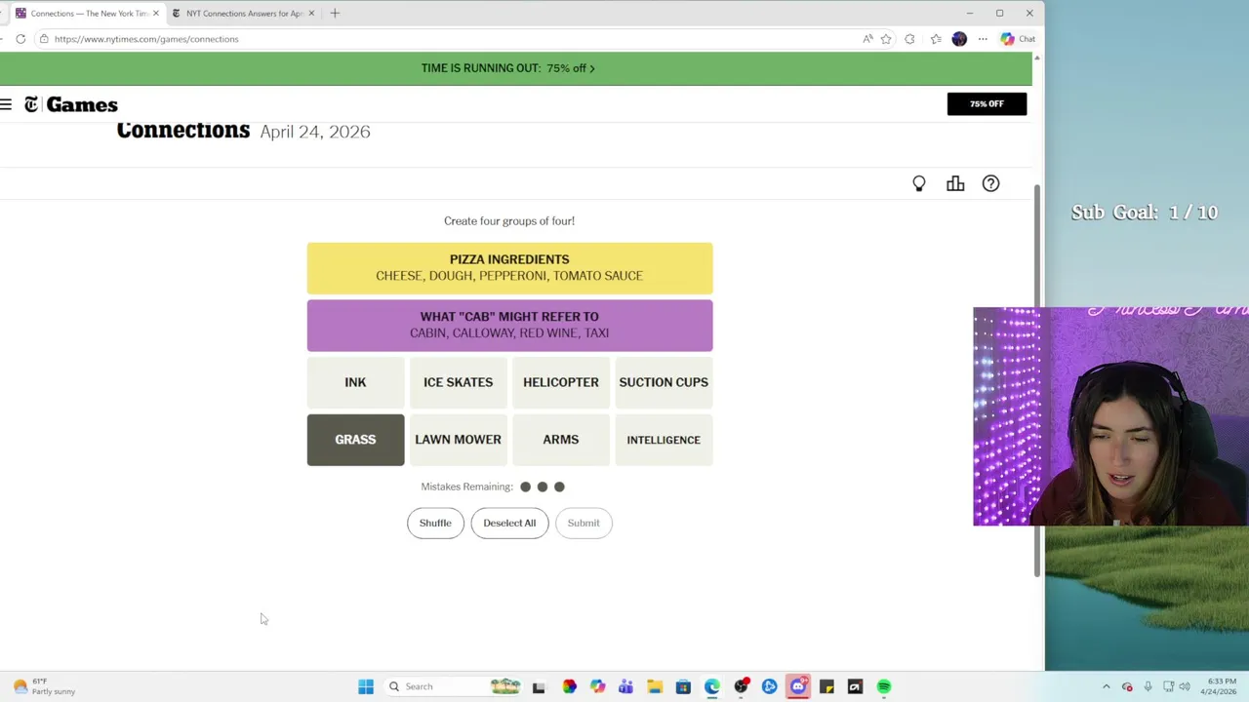Open a new browser tab

coord(335,14)
